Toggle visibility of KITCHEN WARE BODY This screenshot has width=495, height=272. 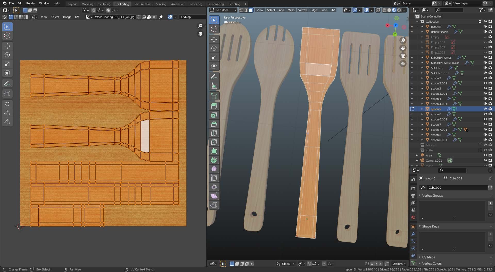pyautogui.click(x=485, y=63)
